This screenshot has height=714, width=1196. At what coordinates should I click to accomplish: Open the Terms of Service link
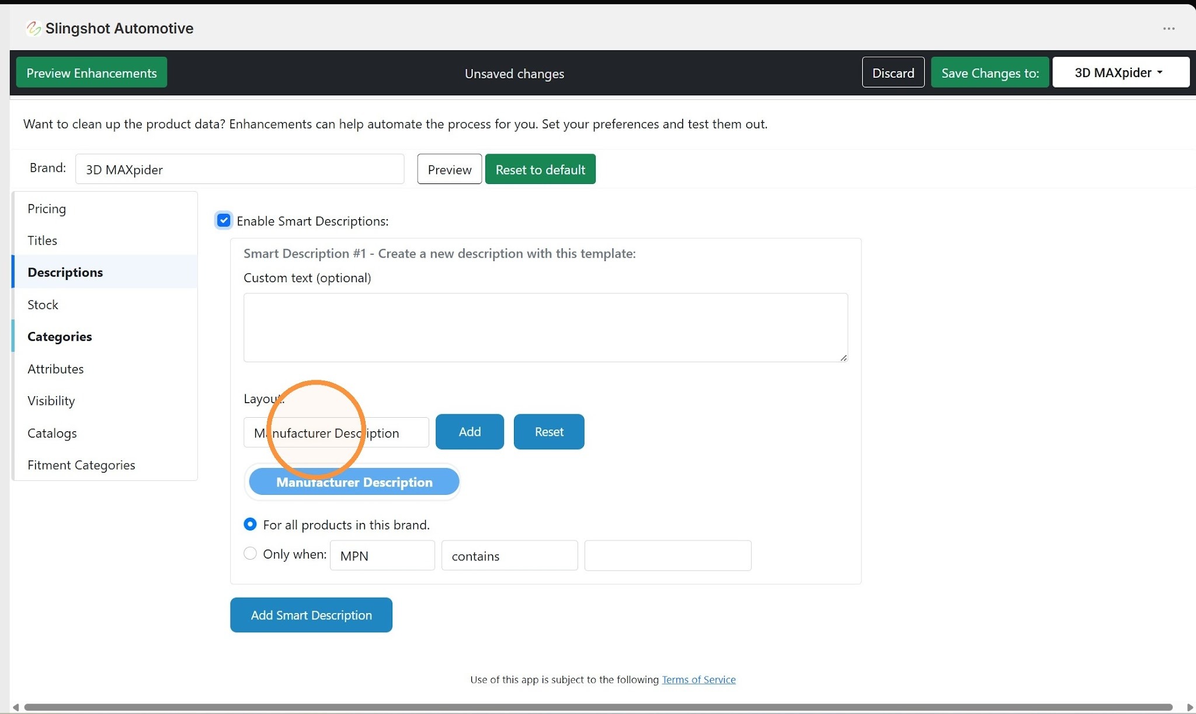(698, 680)
